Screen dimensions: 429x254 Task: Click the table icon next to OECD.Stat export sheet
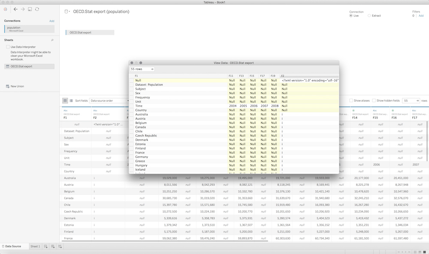tap(8, 66)
